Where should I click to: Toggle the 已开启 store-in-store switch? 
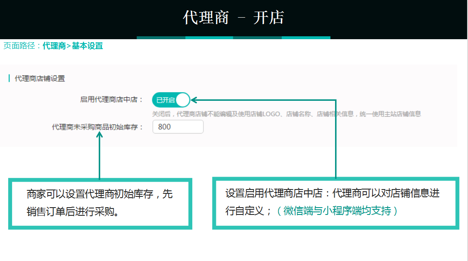171,100
